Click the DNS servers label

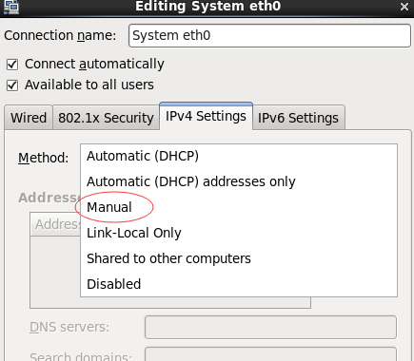click(69, 327)
